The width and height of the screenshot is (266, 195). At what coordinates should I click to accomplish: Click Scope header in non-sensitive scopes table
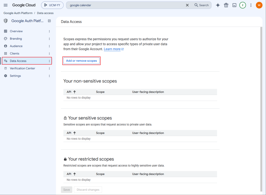pyautogui.click(x=100, y=92)
